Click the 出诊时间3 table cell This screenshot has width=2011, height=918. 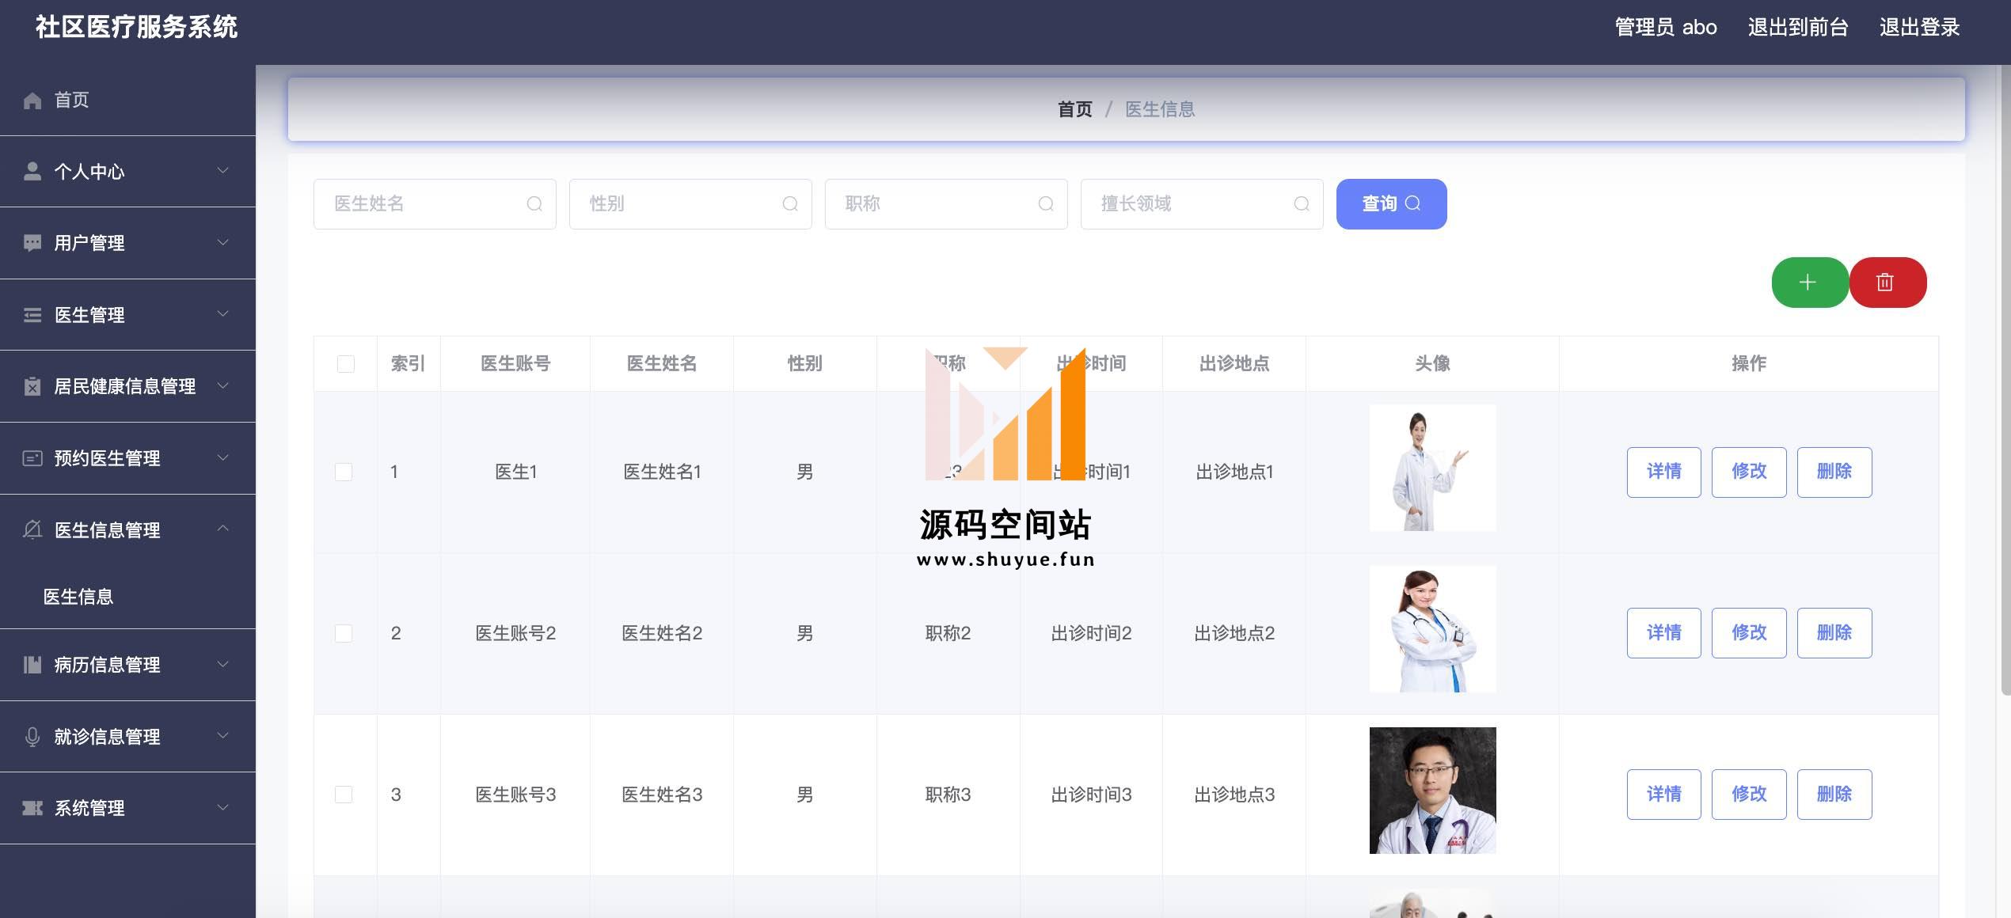pyautogui.click(x=1091, y=795)
